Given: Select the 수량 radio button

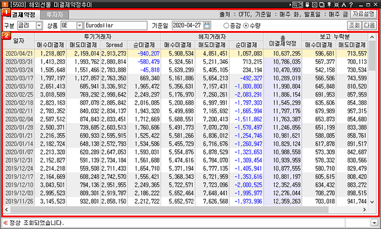Looking at the screenshot, I should point(246,25).
